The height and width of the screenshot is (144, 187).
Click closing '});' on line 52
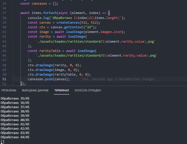point(23,84)
